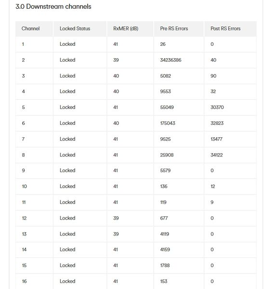This screenshot has height=289, width=272.
Task: Click the Locked status of channel 10
Action: (x=67, y=186)
